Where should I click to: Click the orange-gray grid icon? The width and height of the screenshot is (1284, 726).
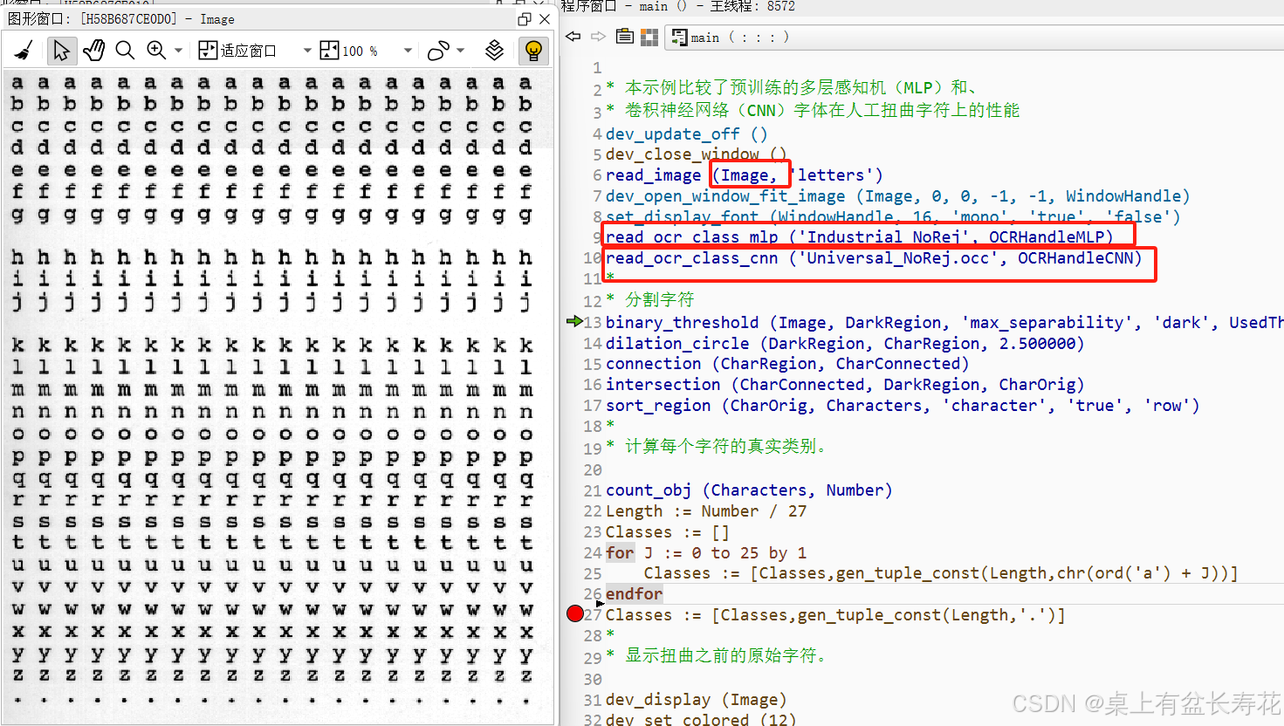pos(649,37)
